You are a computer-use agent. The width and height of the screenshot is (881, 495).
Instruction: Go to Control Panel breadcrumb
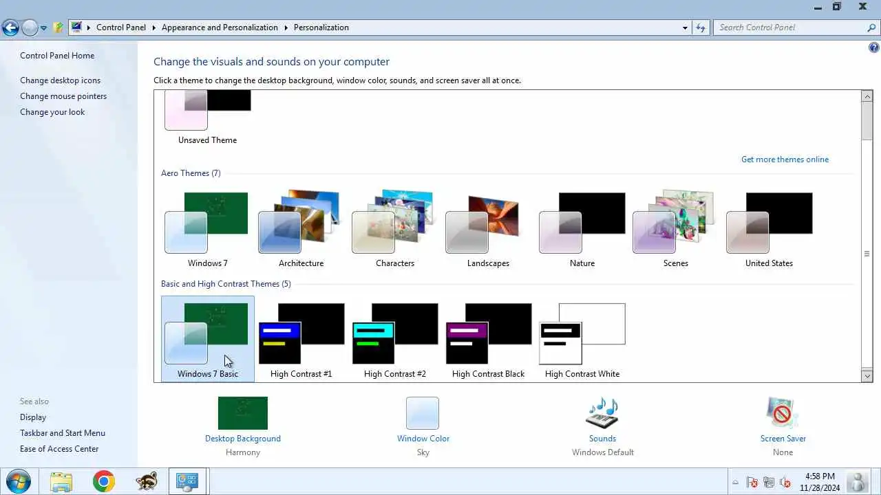pos(121,27)
